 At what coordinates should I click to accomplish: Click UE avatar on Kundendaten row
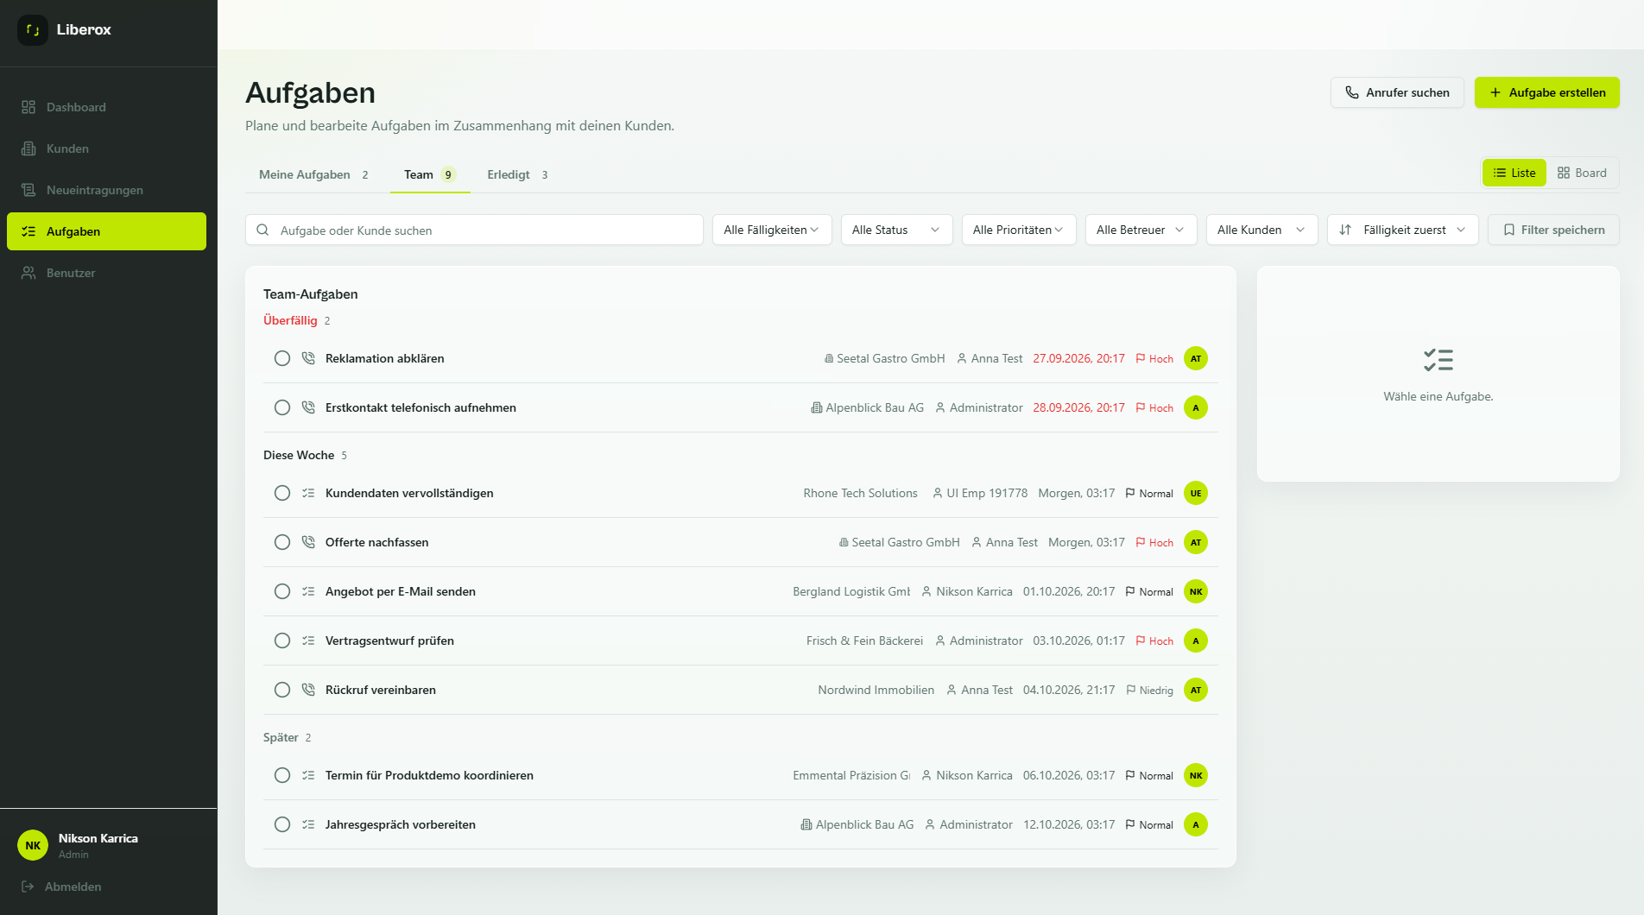coord(1196,493)
